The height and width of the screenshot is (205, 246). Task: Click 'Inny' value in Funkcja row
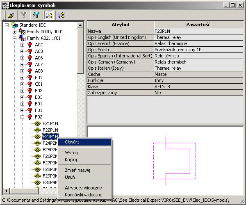pos(198,80)
